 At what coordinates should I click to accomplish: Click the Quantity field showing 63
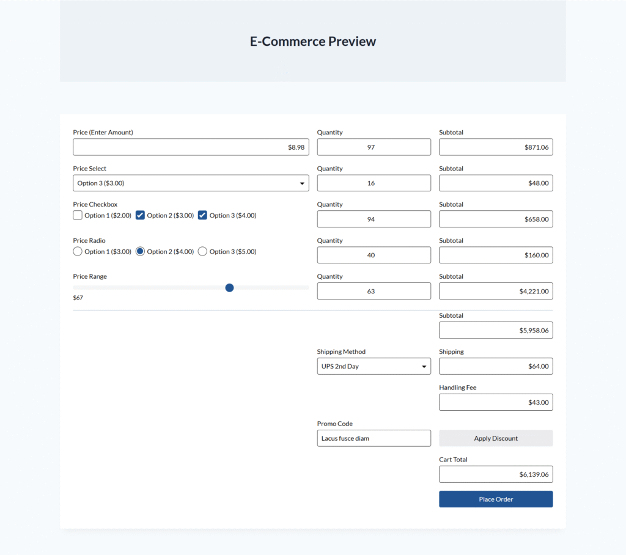[x=374, y=291]
